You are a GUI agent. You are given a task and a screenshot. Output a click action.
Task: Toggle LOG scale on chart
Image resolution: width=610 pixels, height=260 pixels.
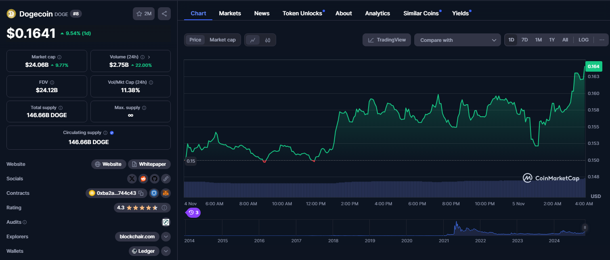pyautogui.click(x=583, y=40)
